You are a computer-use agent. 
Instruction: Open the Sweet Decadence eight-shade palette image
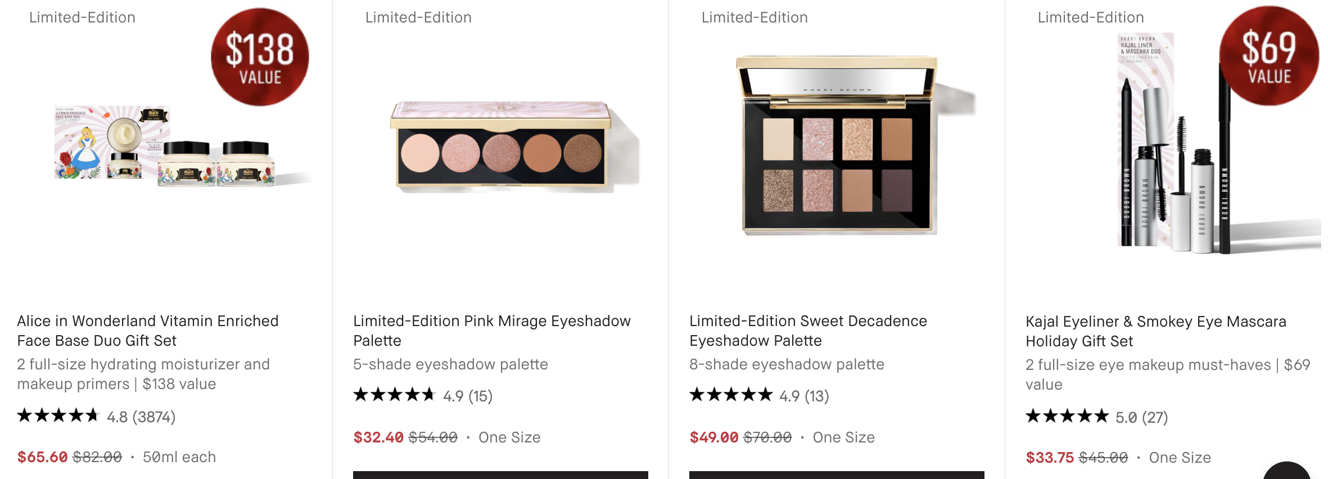click(x=838, y=146)
